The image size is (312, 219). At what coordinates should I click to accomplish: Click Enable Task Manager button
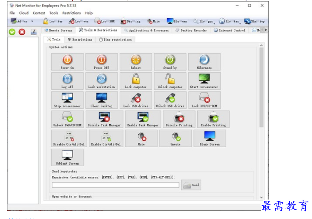click(143, 119)
